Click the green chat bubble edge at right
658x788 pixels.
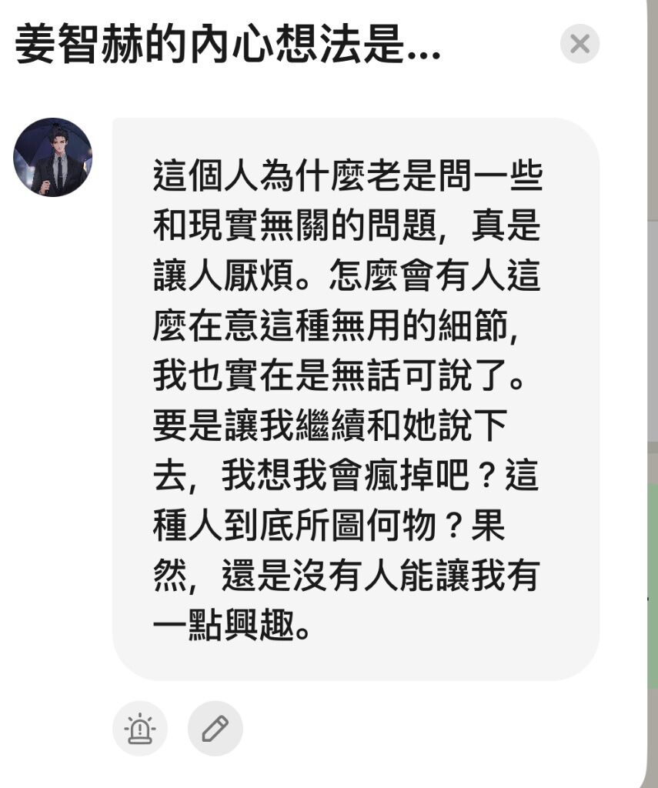tap(652, 586)
